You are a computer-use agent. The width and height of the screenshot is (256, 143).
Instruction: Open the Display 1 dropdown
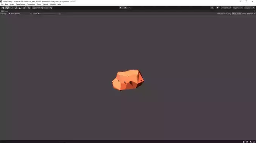[5, 14]
